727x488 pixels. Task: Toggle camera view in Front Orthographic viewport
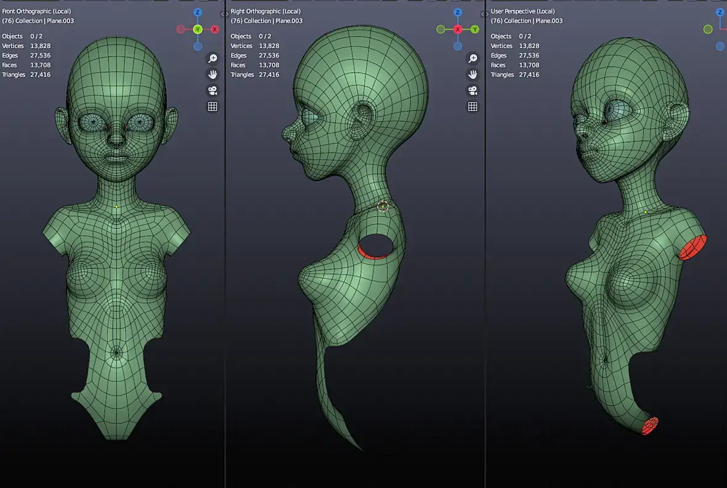tap(213, 91)
